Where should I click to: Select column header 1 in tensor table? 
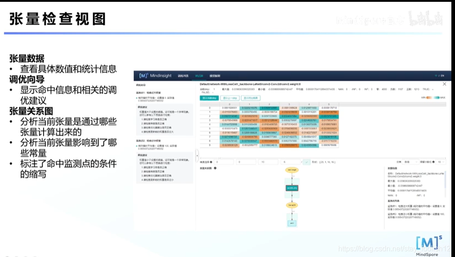click(249, 104)
